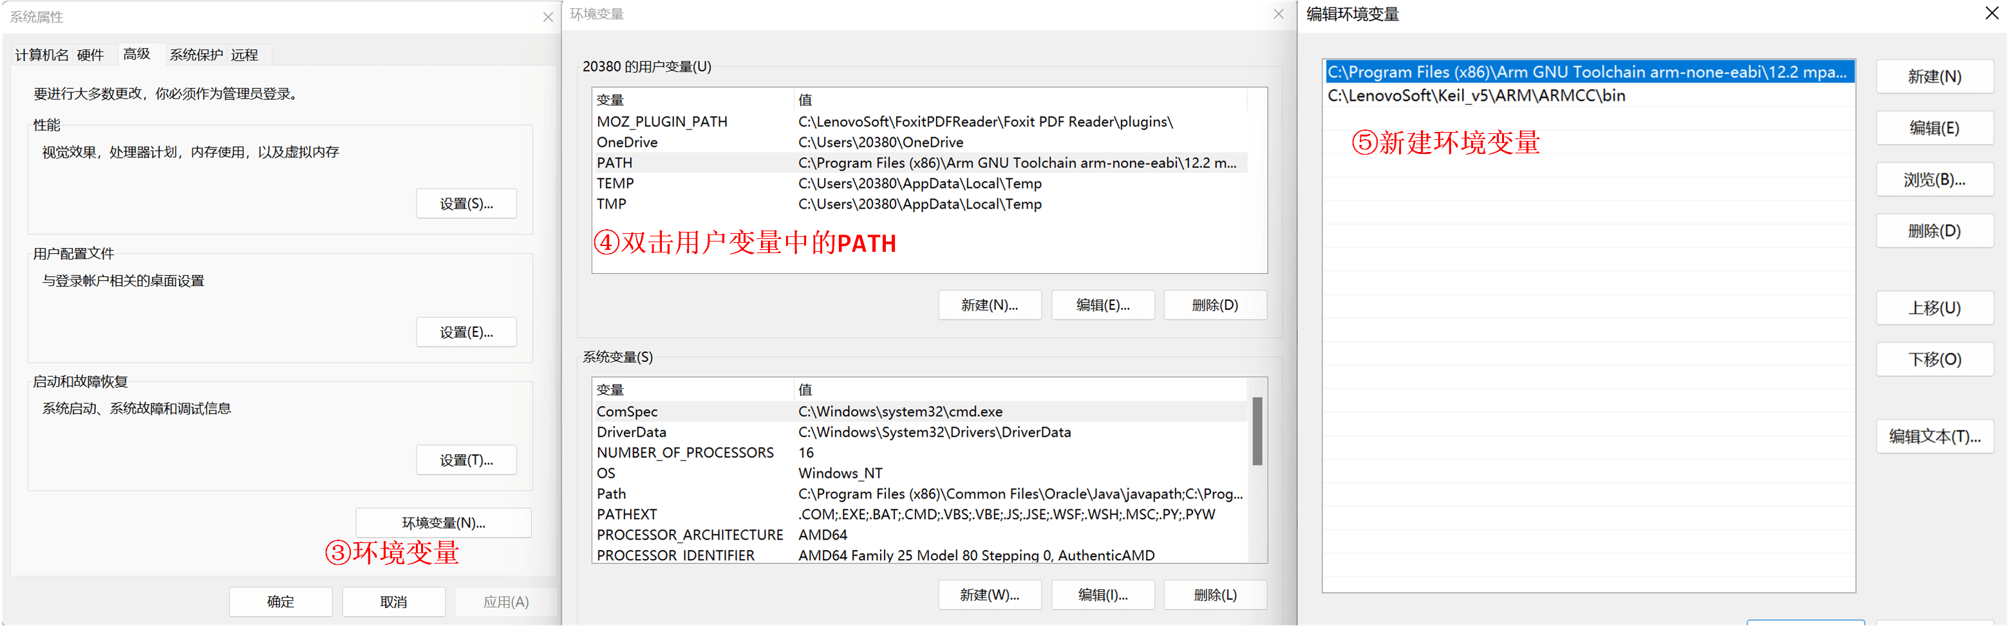Image resolution: width=2010 pixels, height=626 pixels.
Task: Open the 远程 tab
Action: [x=244, y=55]
